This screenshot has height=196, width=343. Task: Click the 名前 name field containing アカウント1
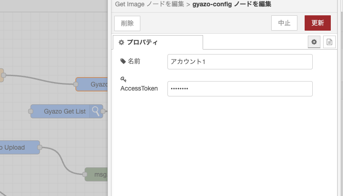240,62
